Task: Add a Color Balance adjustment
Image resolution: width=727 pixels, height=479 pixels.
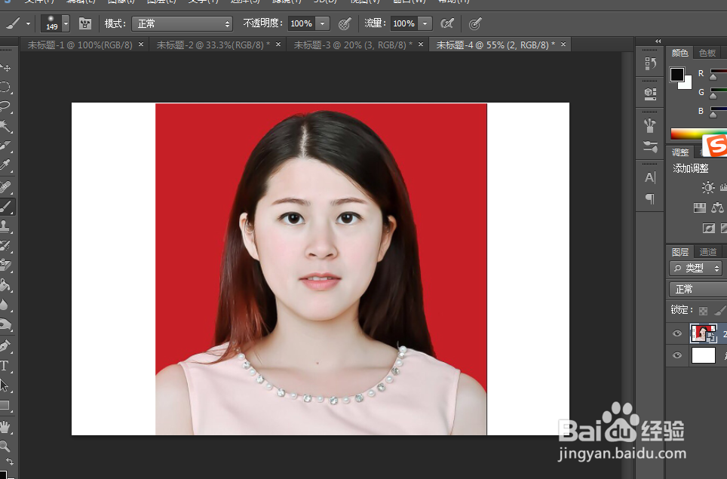Action: (717, 207)
